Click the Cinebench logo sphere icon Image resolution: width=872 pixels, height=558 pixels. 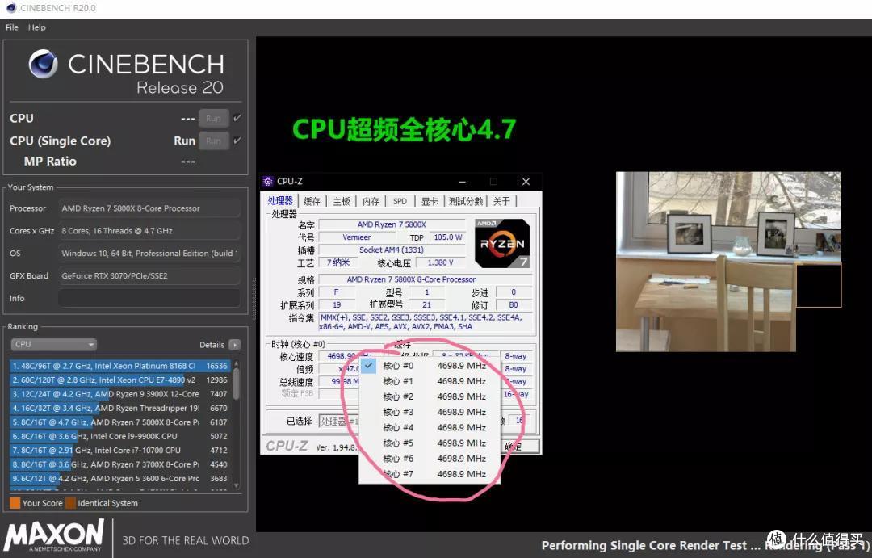pos(44,64)
